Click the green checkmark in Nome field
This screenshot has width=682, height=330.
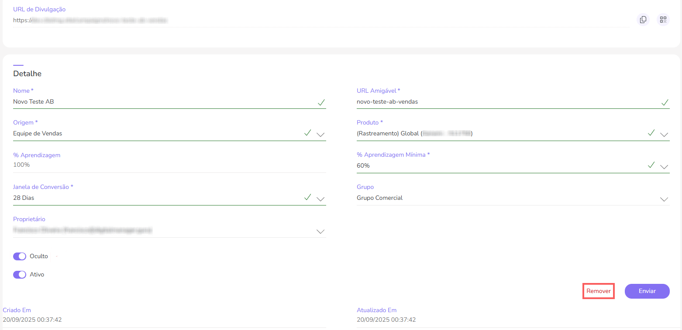pos(321,102)
